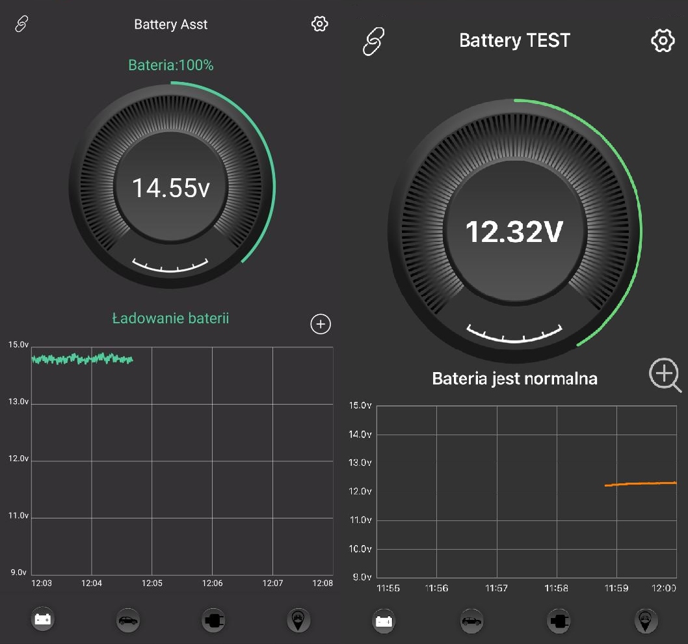The height and width of the screenshot is (644, 688).
Task: Tap the green voltage trace on left chart
Action: (82, 358)
